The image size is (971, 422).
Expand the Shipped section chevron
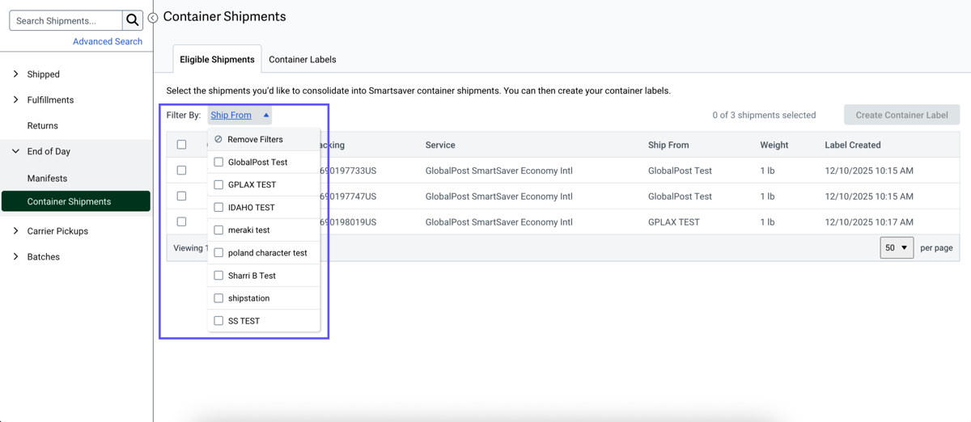[x=15, y=74]
